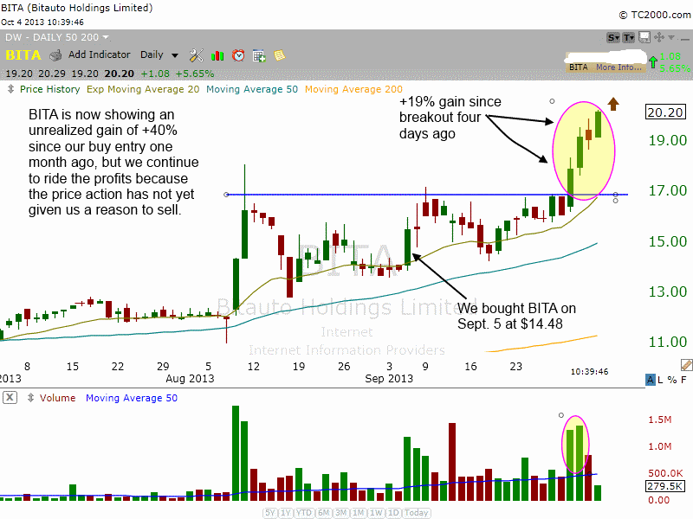693x519 pixels.
Task: Select the Volume legend label
Action: coord(57,398)
